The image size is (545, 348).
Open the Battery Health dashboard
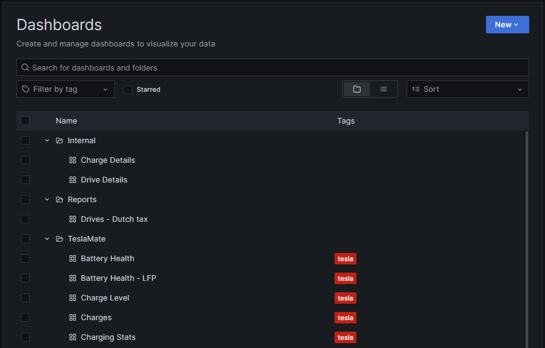click(107, 258)
